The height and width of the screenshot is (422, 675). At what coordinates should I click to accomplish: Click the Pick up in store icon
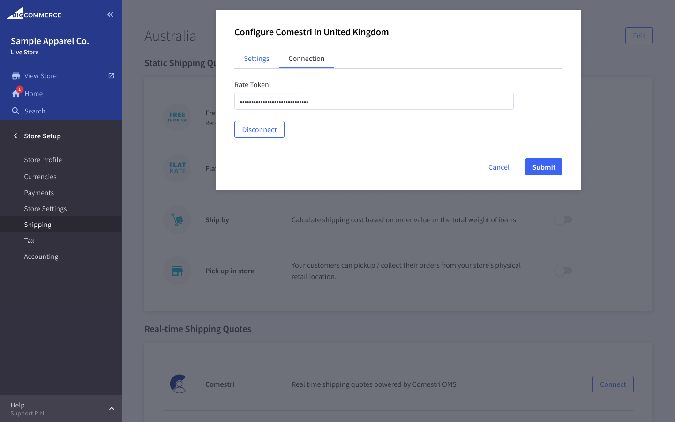coord(177,271)
